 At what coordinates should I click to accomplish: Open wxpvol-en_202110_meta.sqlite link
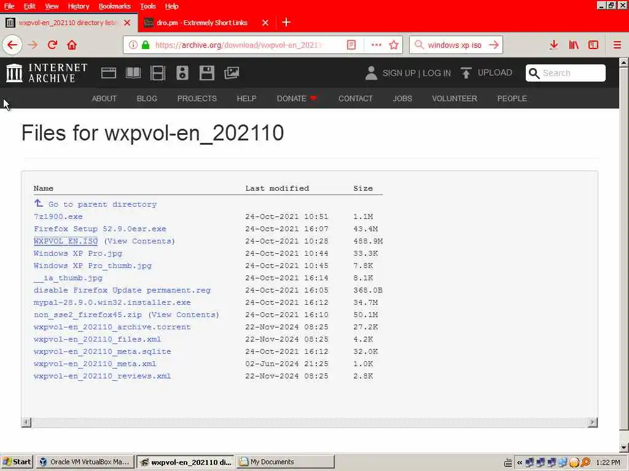[x=103, y=351]
